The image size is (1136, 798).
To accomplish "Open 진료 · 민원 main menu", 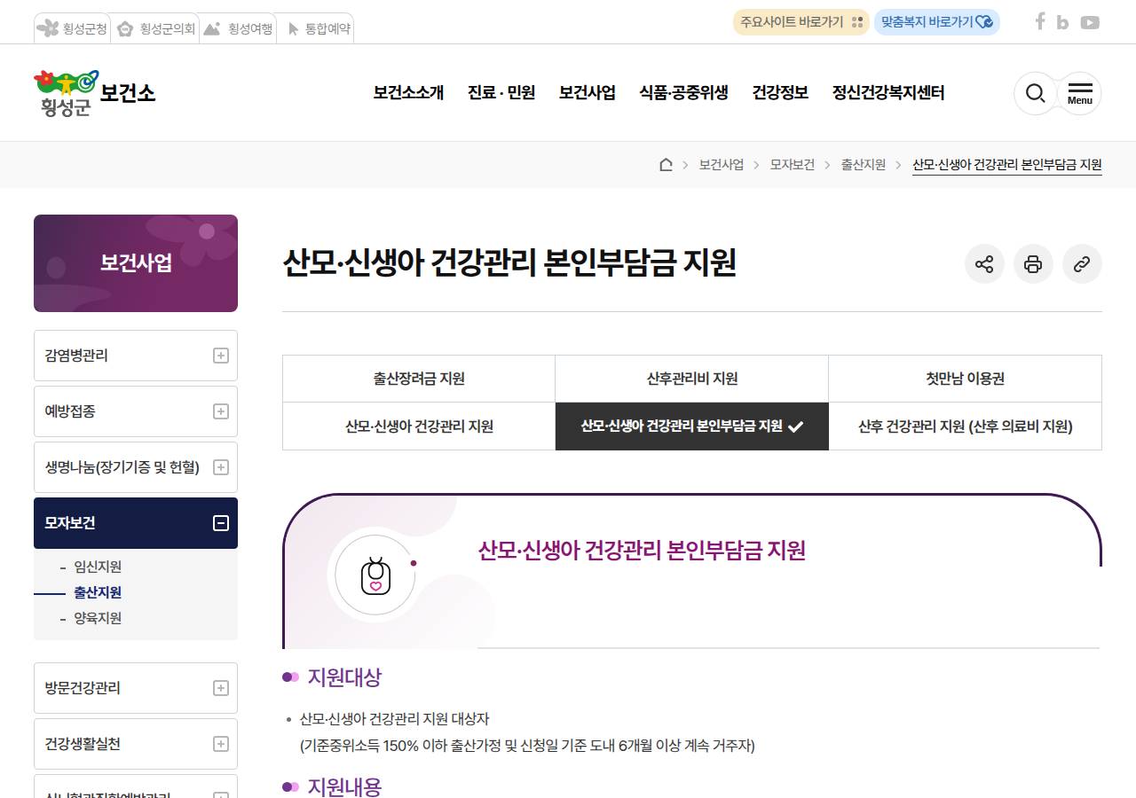I will point(501,92).
